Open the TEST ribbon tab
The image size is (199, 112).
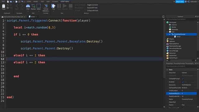point(42,2)
